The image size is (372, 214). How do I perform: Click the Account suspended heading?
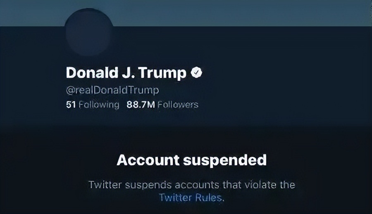pyautogui.click(x=191, y=160)
